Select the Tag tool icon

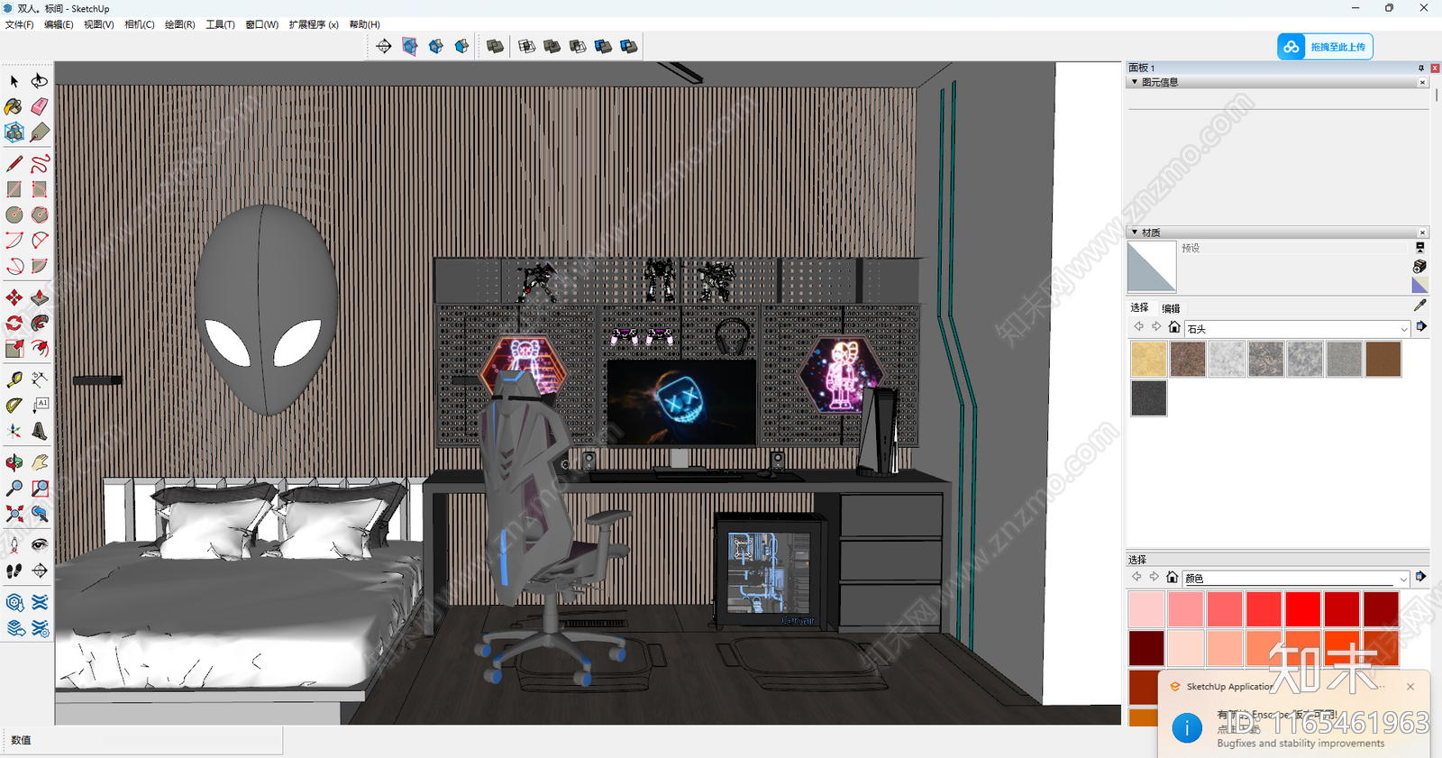click(40, 132)
